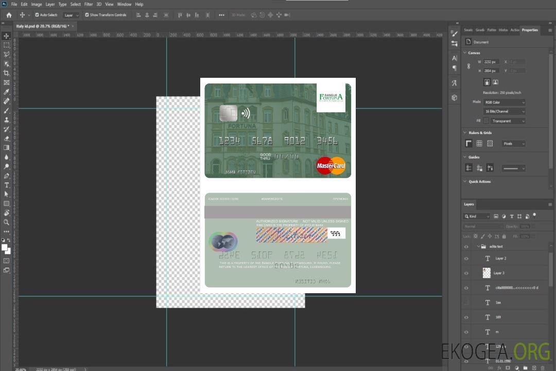This screenshot has height=371, width=556.
Task: Open the Character panel icon
Action: pos(455,58)
